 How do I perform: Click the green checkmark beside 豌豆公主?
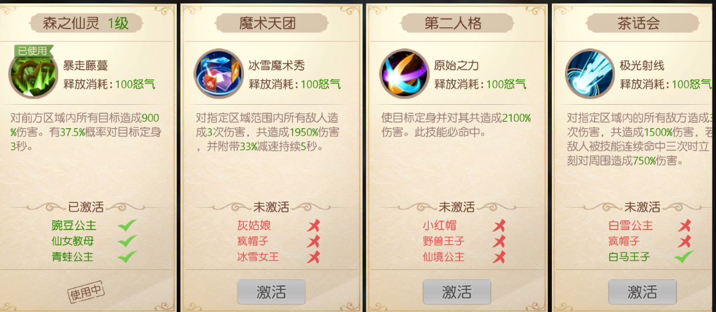click(x=128, y=225)
